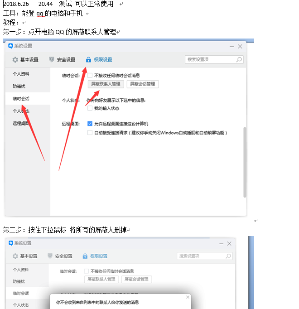
Task: Select 远程桌面 in first window sidebar
Action: pos(21,123)
